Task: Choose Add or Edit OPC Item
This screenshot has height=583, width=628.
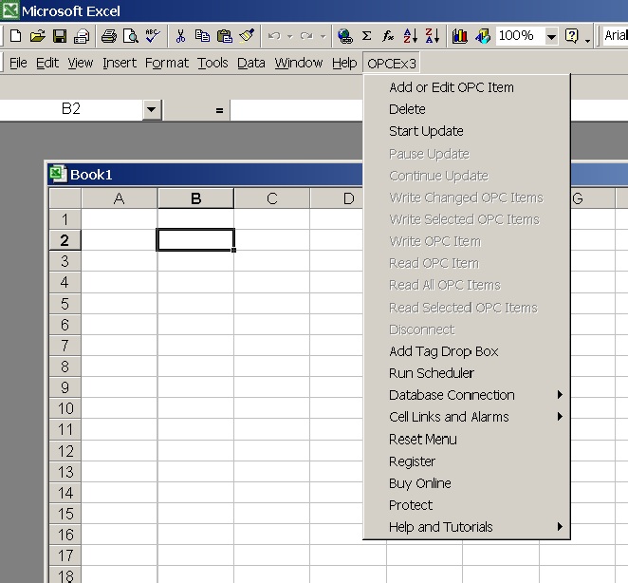Action: (467, 87)
